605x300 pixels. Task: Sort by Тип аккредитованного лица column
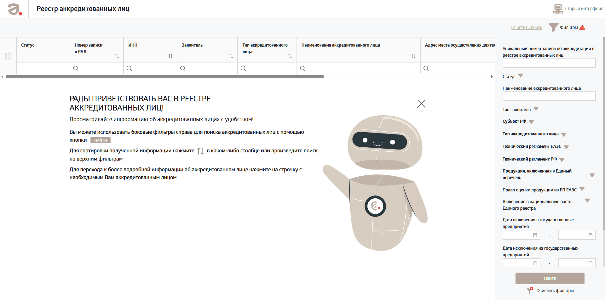(290, 56)
